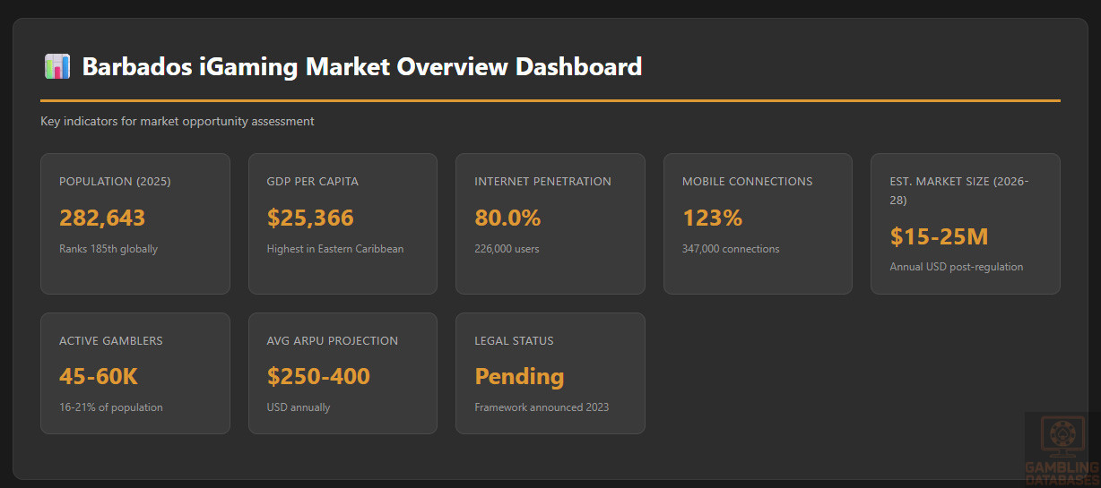The width and height of the screenshot is (1101, 488).
Task: Open the Internet Penetration card
Action: point(550,224)
